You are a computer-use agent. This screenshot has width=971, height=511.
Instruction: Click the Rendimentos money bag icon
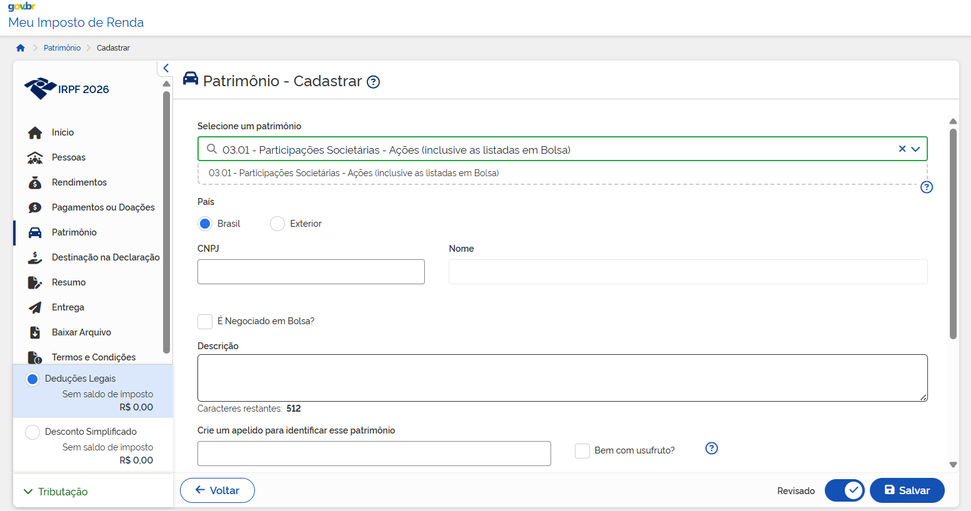point(35,182)
